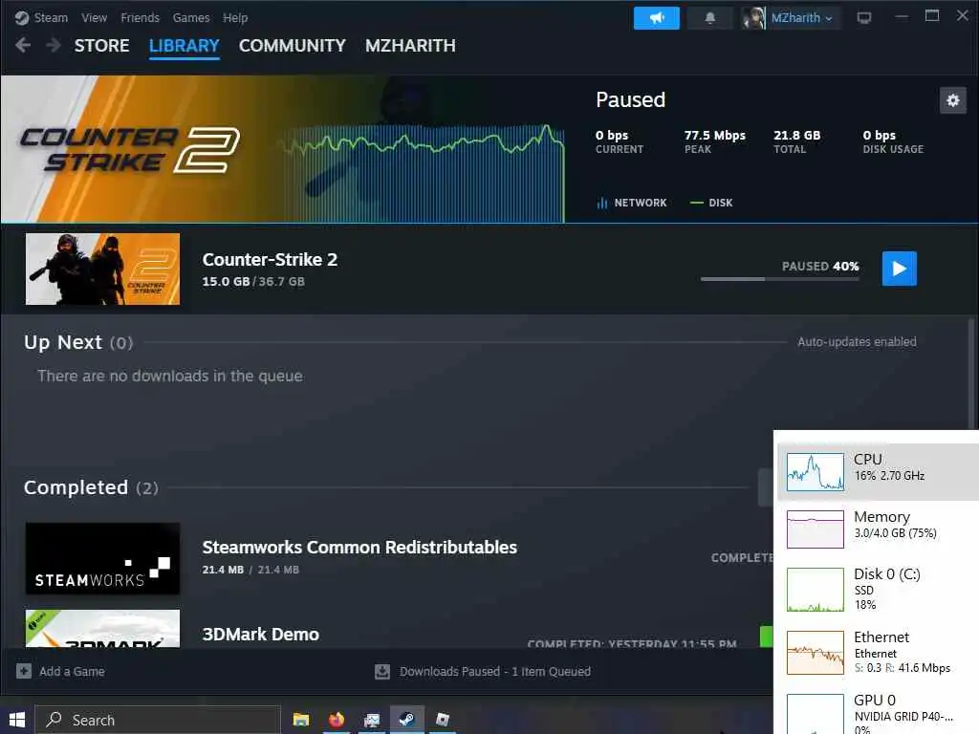
Task: Click the downloads list vertical scrollbar
Action: 971,375
